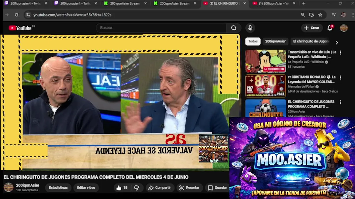Save video with Guardar button

tap(218, 188)
